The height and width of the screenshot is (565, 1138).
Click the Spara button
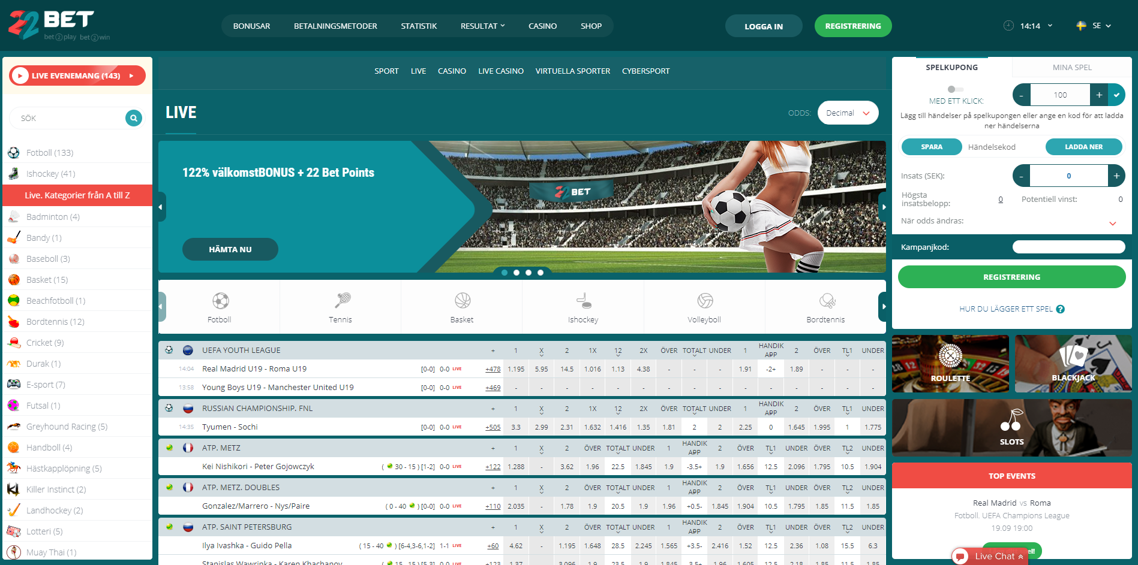pos(932,147)
